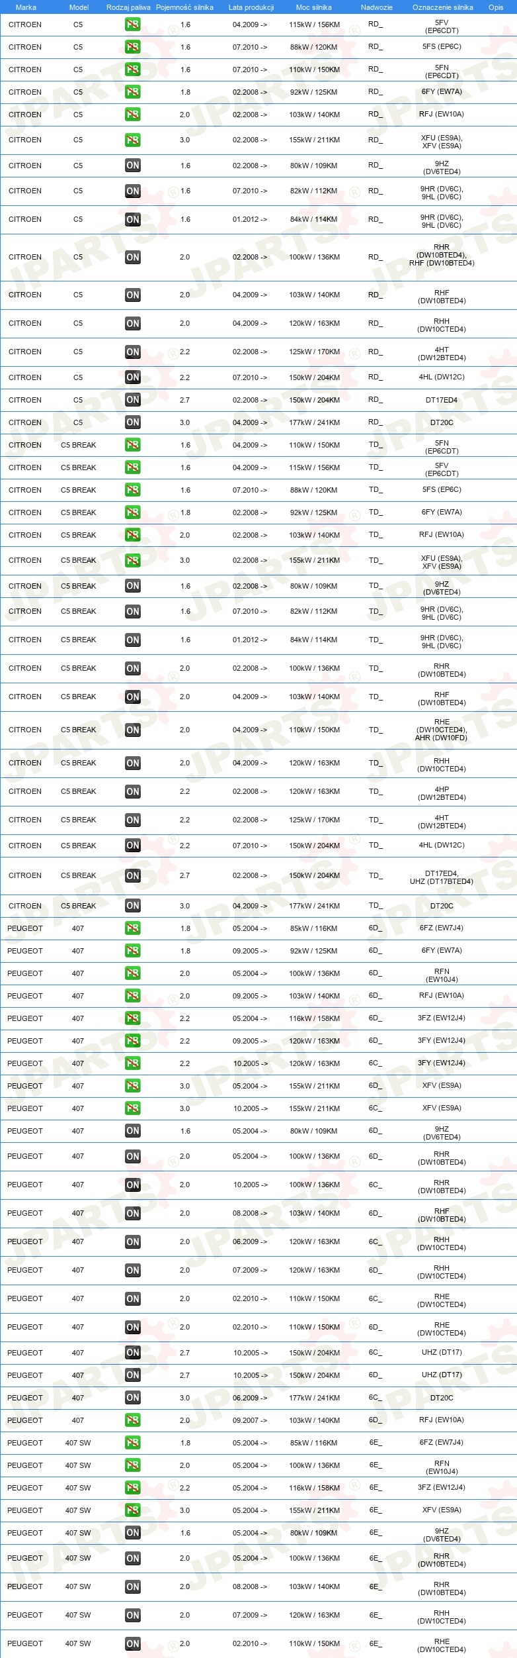Click 08.2008 date in 407 SW row

pos(250,1587)
